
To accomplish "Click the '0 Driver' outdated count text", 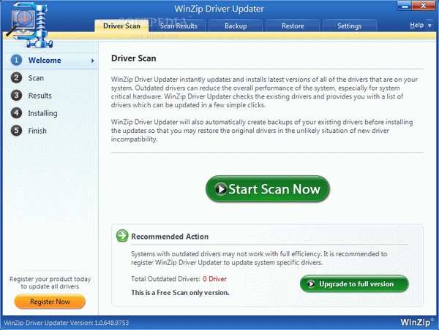I will tap(214, 279).
